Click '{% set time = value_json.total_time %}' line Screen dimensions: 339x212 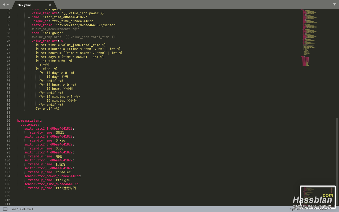click(71, 45)
